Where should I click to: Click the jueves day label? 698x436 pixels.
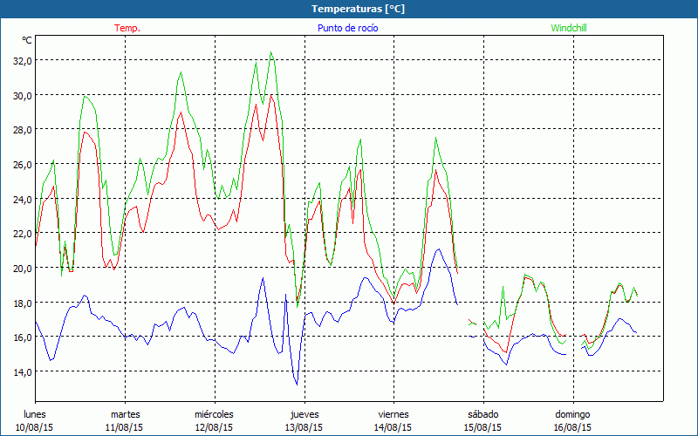coord(304,414)
